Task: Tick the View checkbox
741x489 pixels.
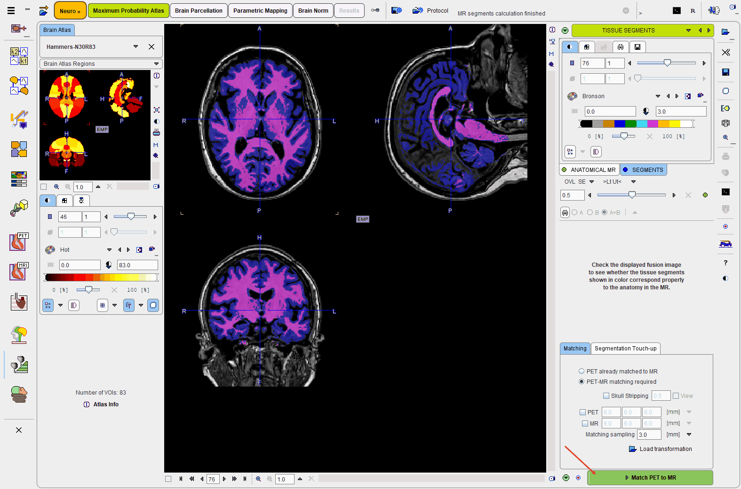Action: tap(676, 396)
